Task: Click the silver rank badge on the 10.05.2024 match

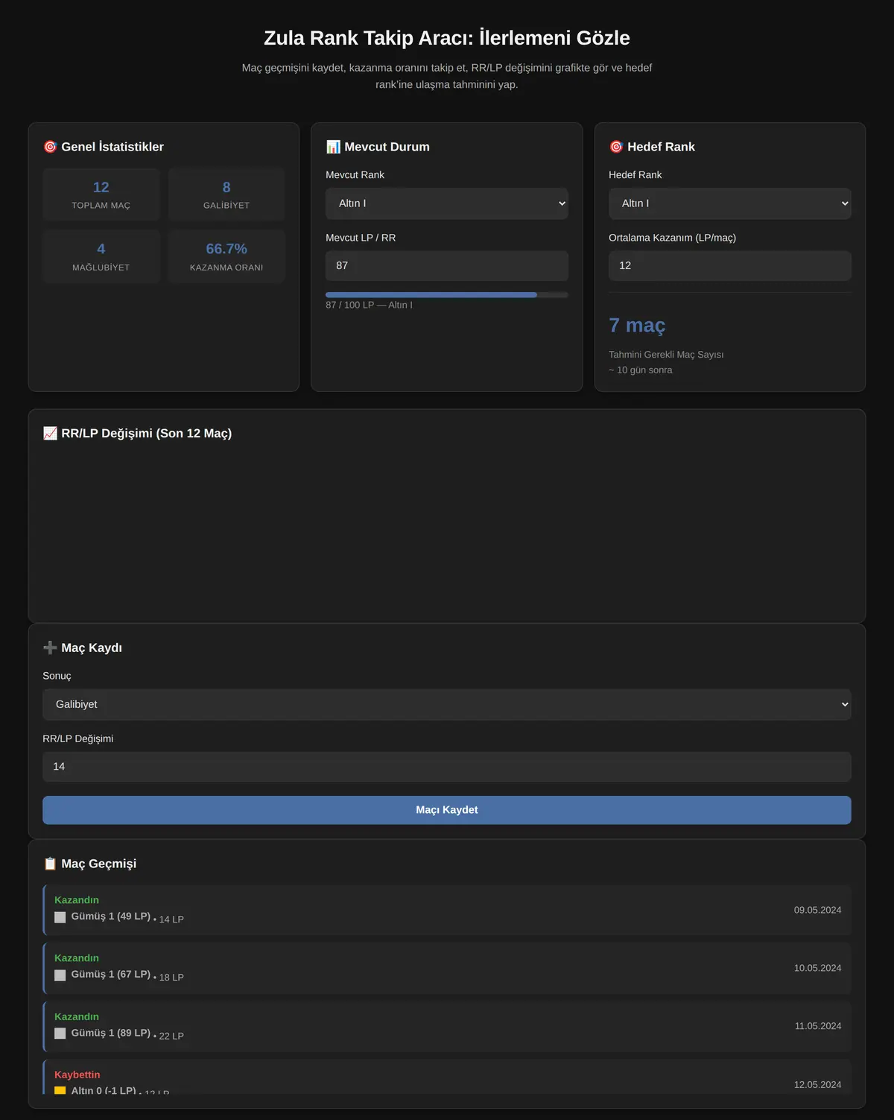Action: pyautogui.click(x=60, y=975)
